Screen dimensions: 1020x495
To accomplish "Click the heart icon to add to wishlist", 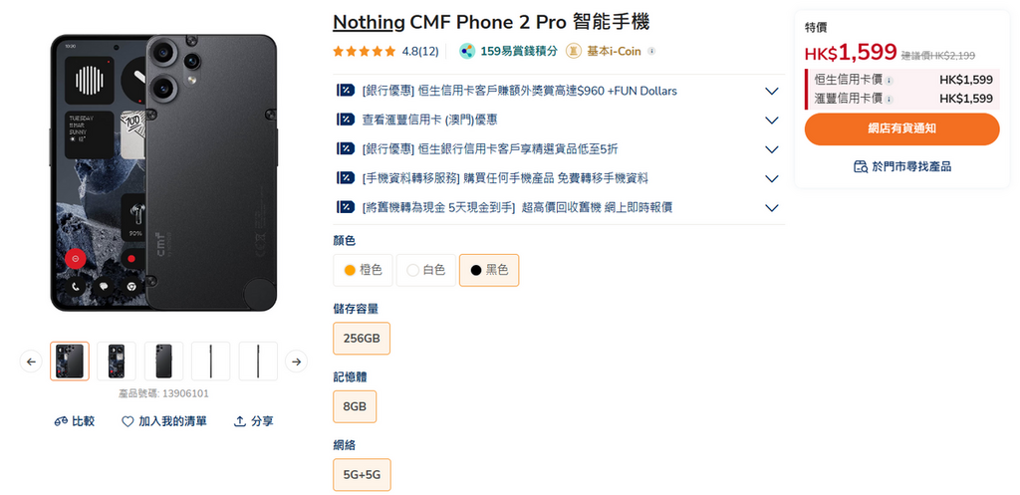I will point(127,421).
